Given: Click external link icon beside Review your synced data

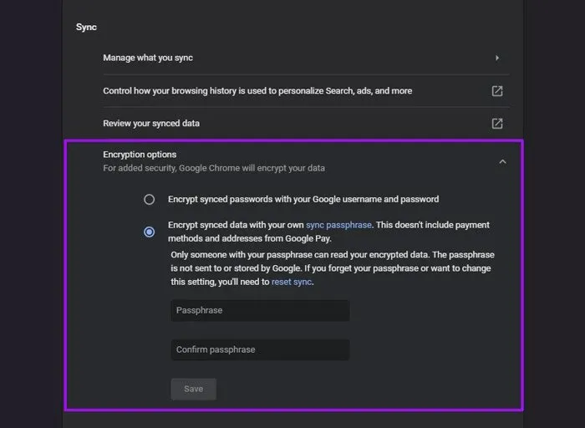Looking at the screenshot, I should (496, 124).
